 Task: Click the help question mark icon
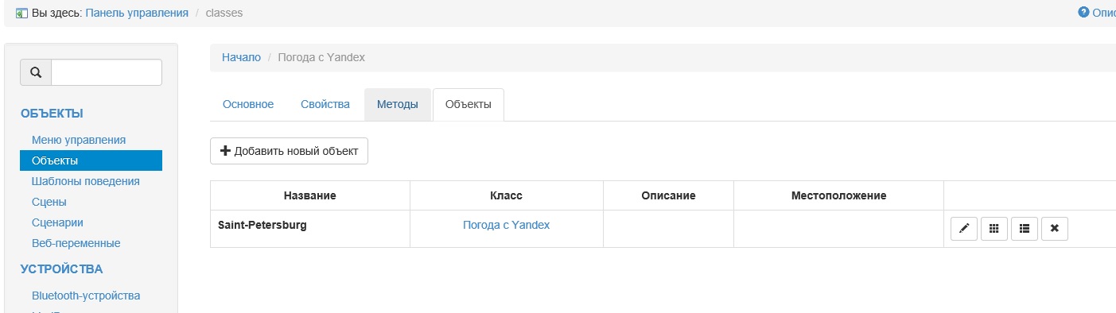(1083, 12)
